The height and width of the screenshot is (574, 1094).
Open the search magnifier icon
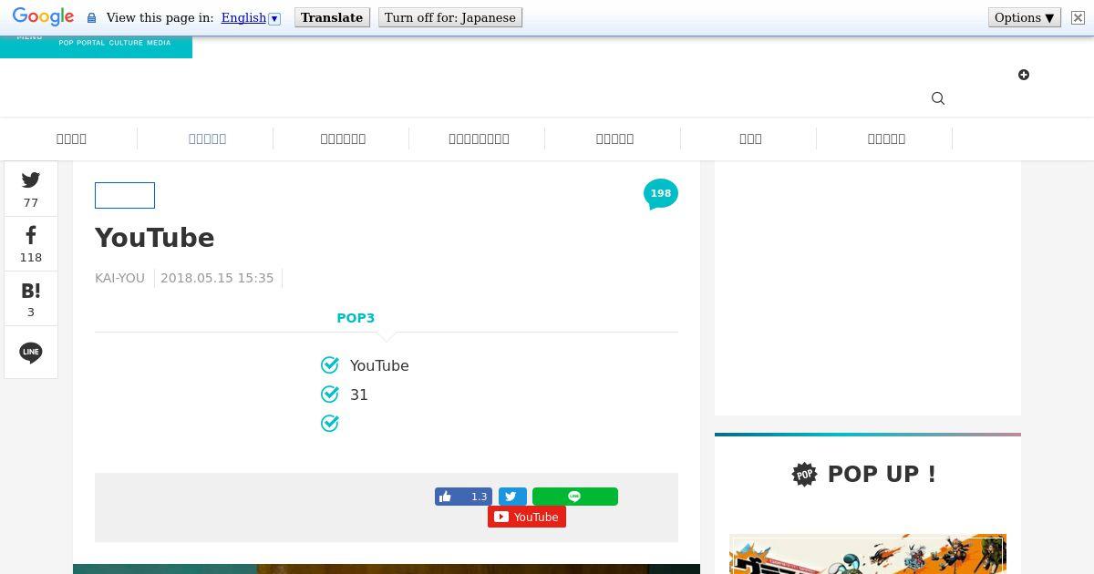pyautogui.click(x=938, y=98)
